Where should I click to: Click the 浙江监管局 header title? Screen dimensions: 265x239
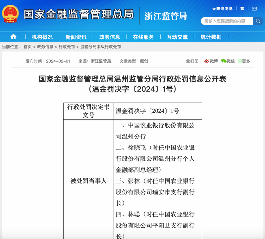coord(166,16)
